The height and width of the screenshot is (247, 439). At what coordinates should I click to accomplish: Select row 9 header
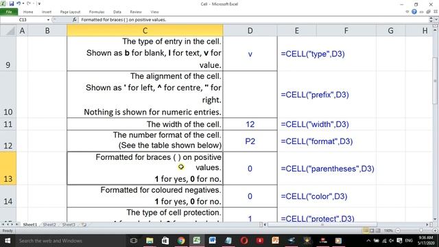(8, 54)
